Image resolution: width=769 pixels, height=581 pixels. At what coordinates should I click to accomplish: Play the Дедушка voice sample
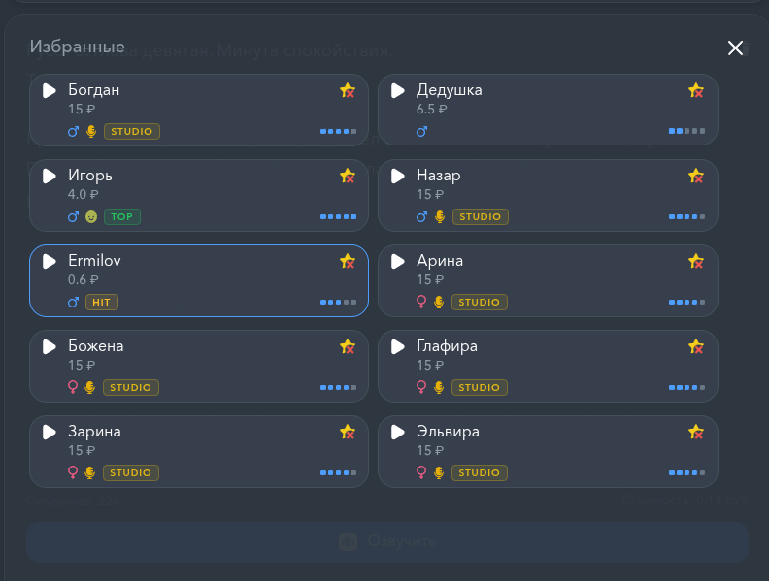(x=398, y=90)
